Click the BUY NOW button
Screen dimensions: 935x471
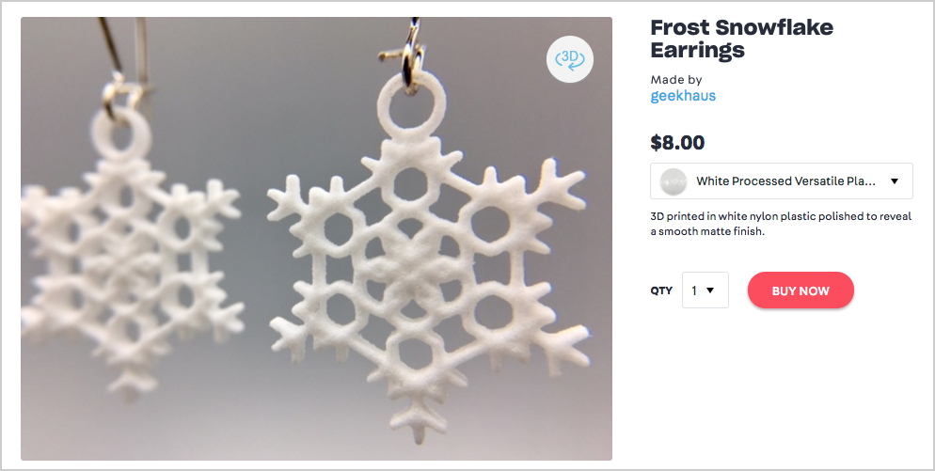pos(800,290)
